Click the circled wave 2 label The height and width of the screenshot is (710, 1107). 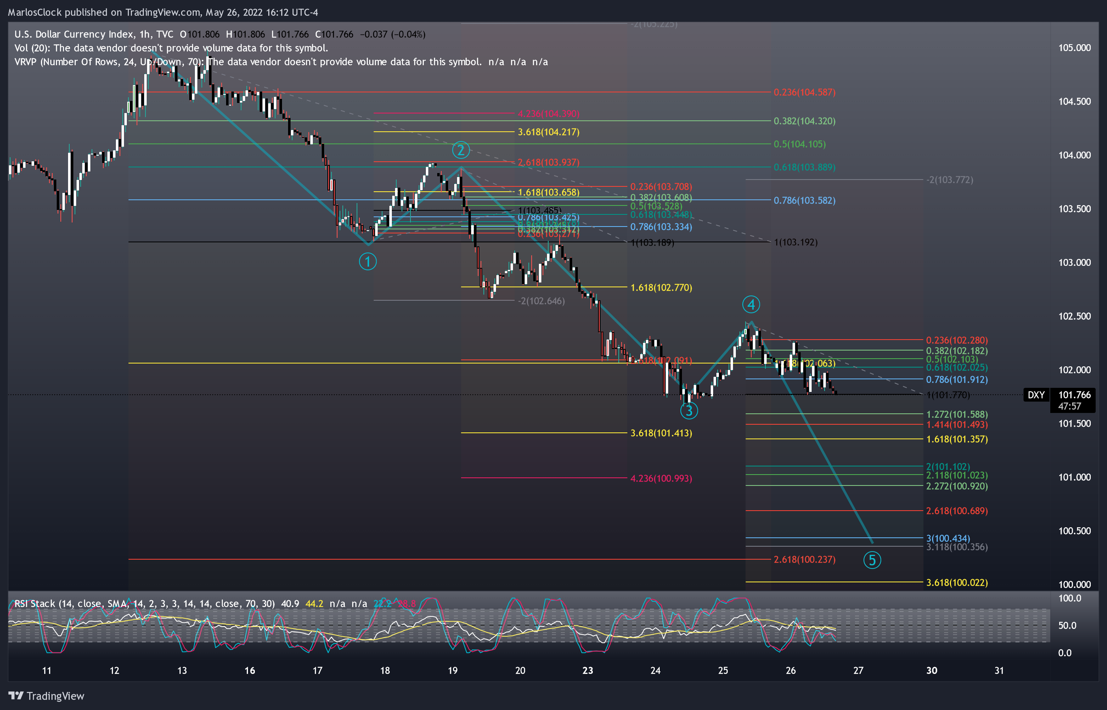tap(460, 150)
